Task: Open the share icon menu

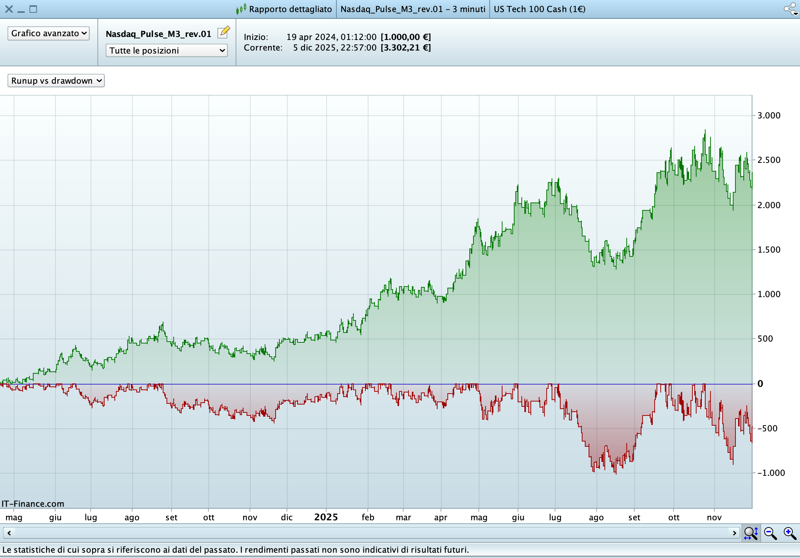Action: (x=790, y=9)
